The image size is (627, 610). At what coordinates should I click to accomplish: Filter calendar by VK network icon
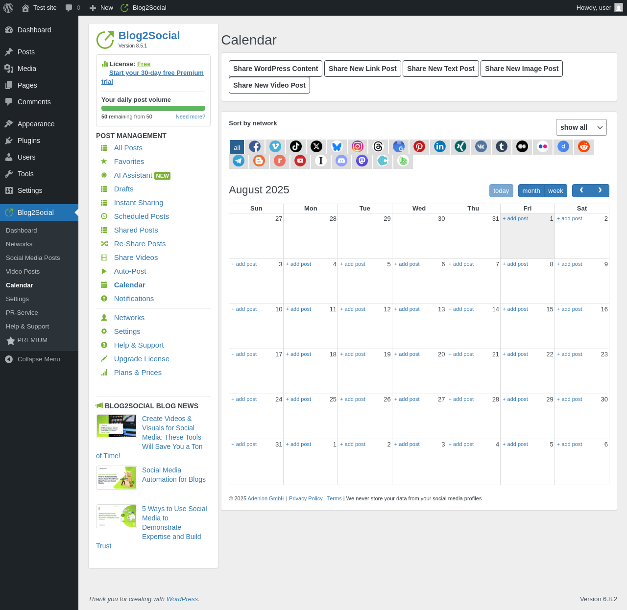tap(481, 146)
